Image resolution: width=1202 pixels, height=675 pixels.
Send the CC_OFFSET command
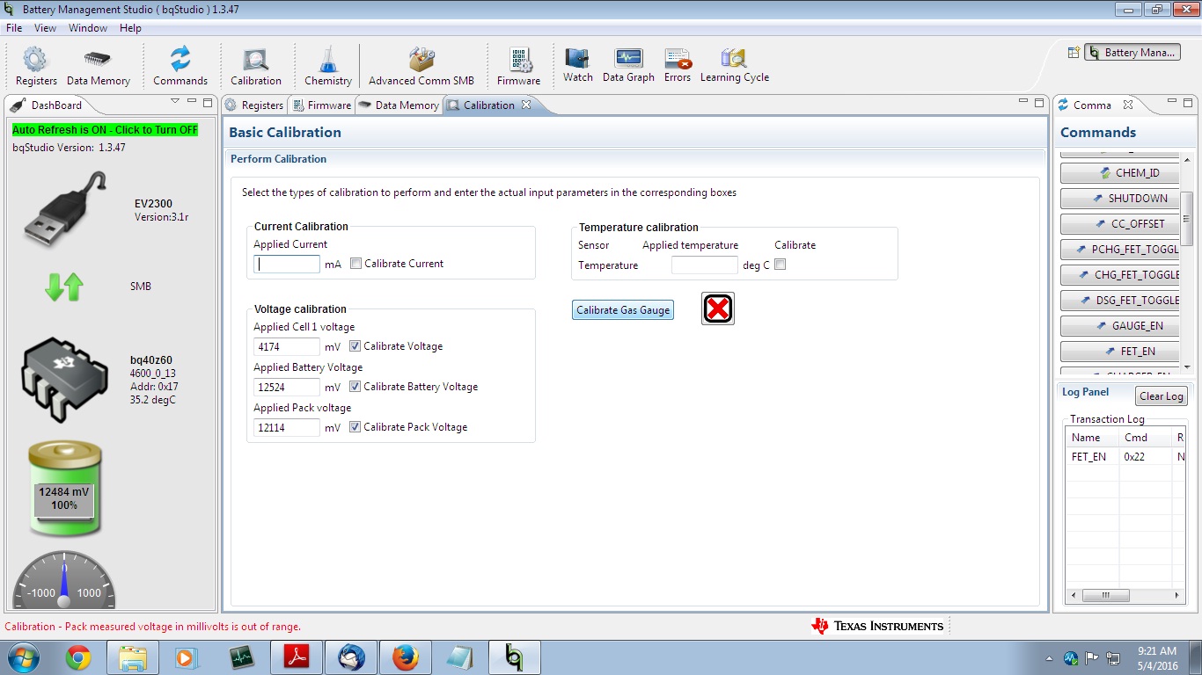pyautogui.click(x=1120, y=224)
